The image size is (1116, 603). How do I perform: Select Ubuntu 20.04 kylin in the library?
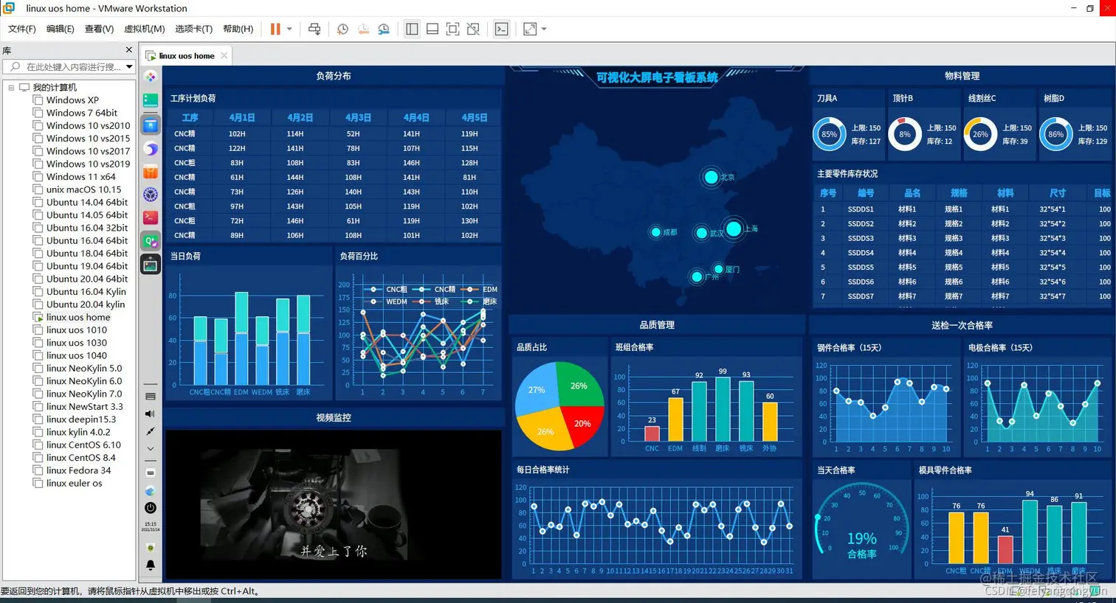(86, 304)
